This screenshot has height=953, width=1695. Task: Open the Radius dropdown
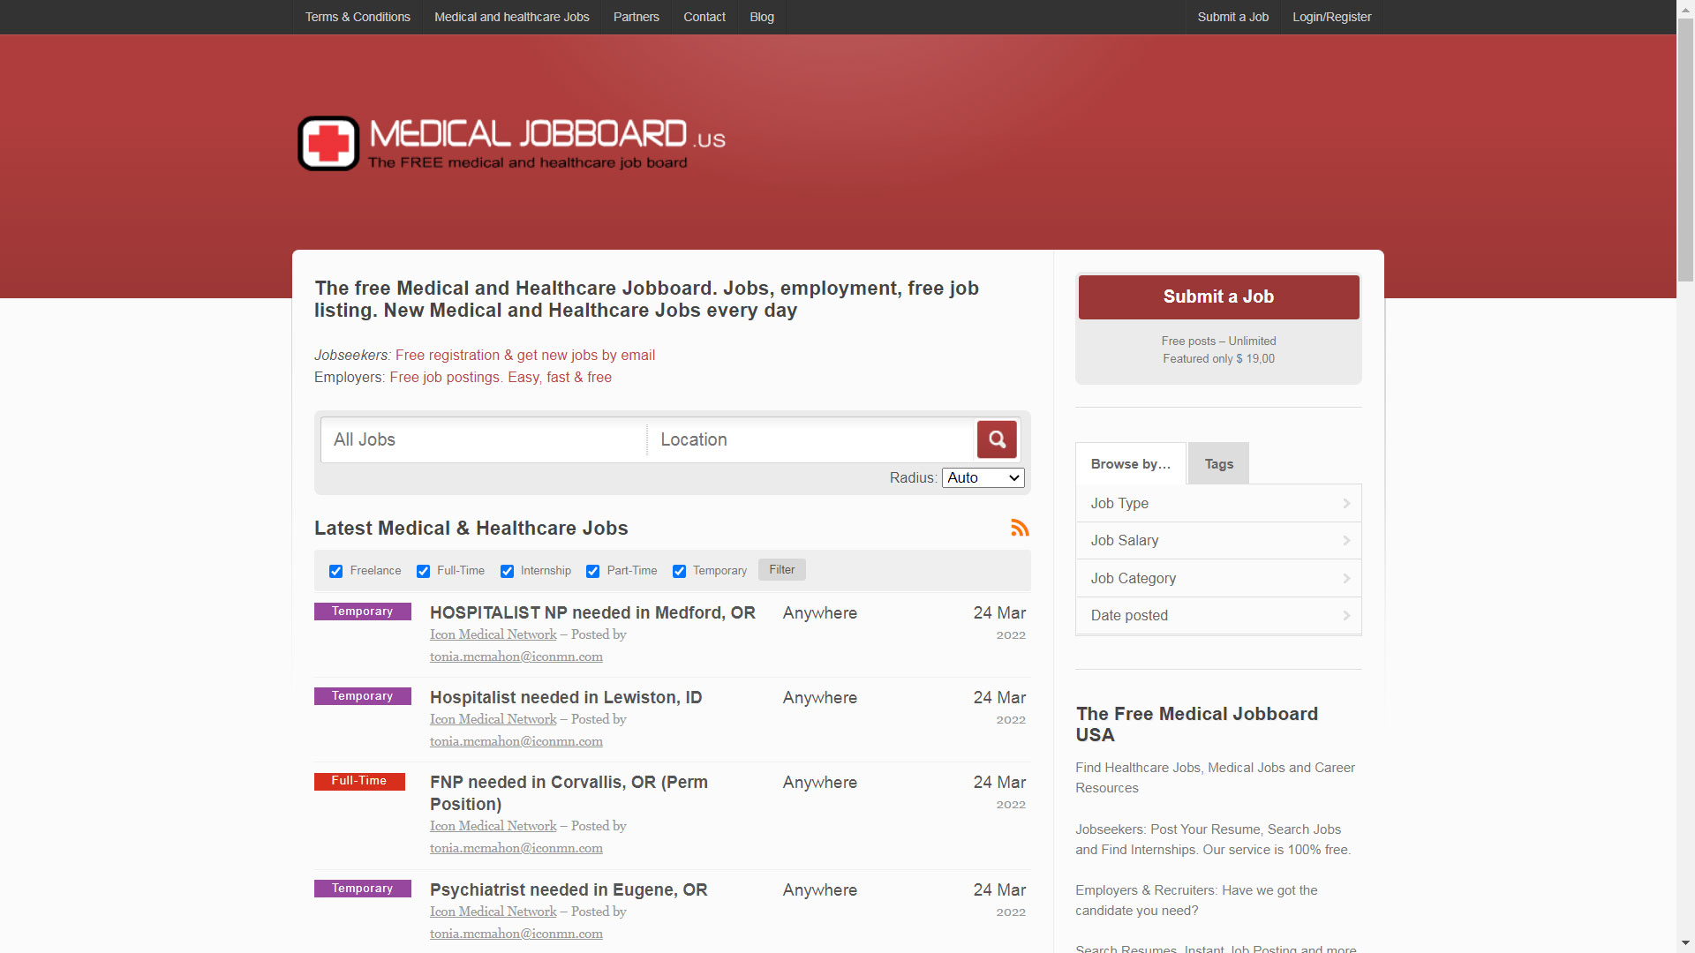[982, 477]
